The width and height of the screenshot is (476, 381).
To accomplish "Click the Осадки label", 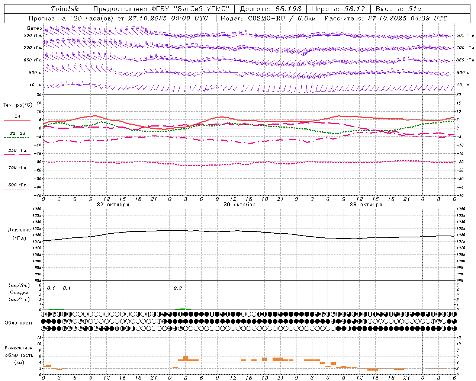I will 19,292.
